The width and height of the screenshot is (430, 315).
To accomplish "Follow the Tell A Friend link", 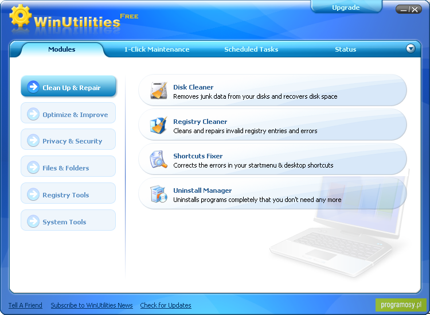I will click(x=25, y=305).
